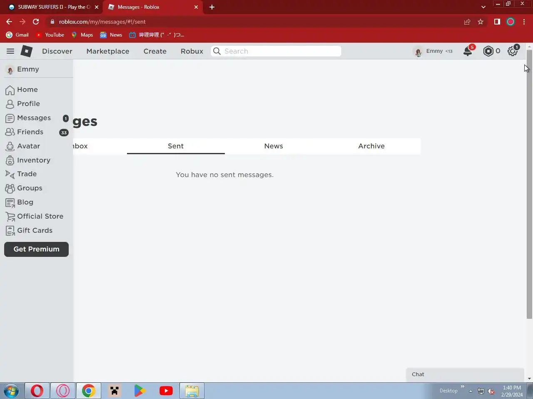Click the browser back arrow

9,22
